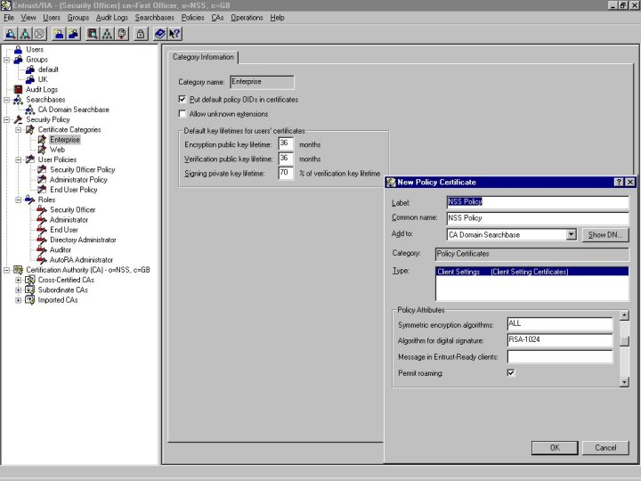
Task: Expand the Subordinate CAs node
Action: (x=19, y=290)
